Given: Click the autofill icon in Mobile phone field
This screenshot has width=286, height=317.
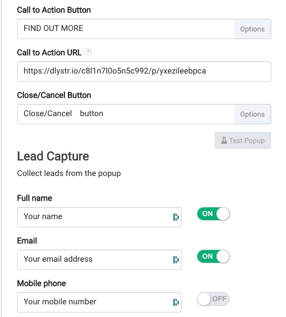Looking at the screenshot, I should click(x=176, y=302).
